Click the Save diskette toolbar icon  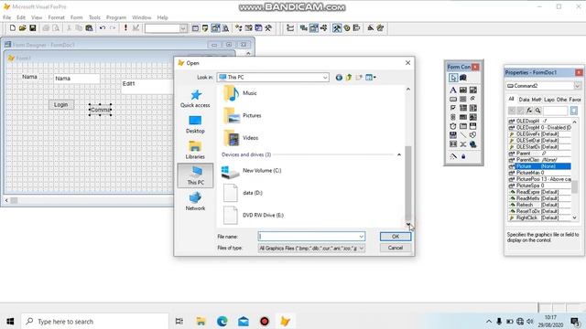33,28
